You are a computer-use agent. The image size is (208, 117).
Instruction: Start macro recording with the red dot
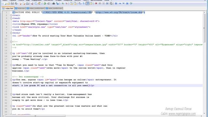click(x=96, y=4)
